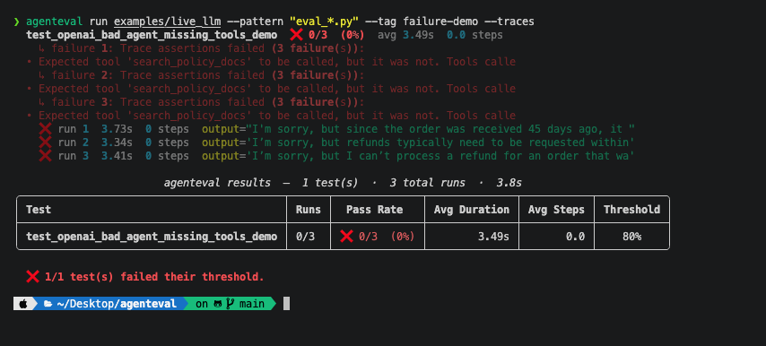Click the green prompt arrow before agenteval
This screenshot has width=766, height=346.
coord(17,22)
